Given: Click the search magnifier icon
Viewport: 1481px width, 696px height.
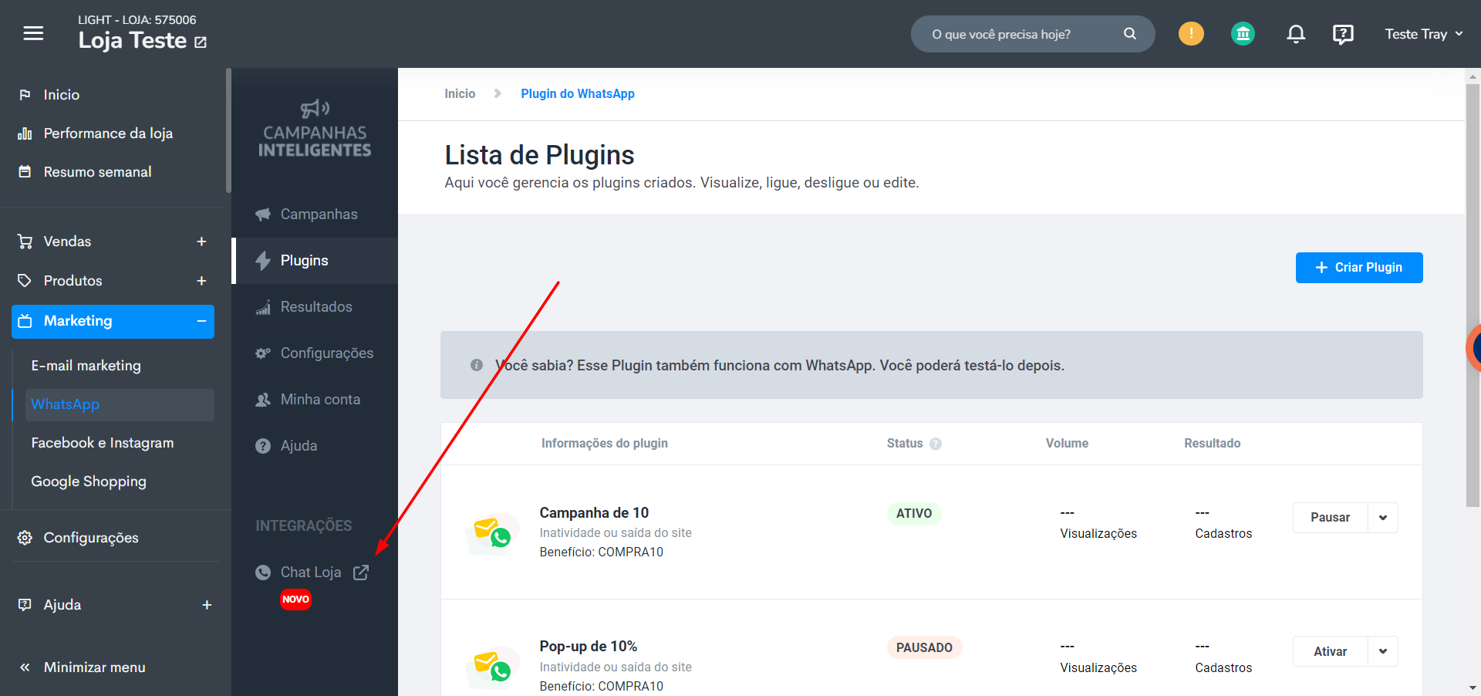Looking at the screenshot, I should pos(1130,34).
